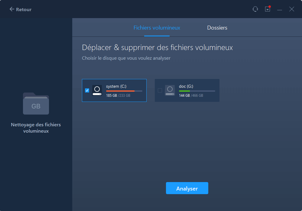Click the system (C:) drive icon
The height and width of the screenshot is (211, 302).
97,90
